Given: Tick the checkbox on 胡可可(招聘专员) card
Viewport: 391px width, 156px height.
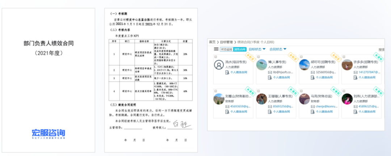Looking at the screenshot, I should [301, 56].
